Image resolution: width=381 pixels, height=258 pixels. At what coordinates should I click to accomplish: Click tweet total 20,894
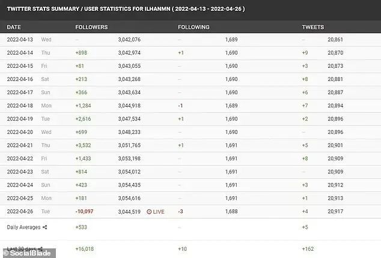[335, 106]
